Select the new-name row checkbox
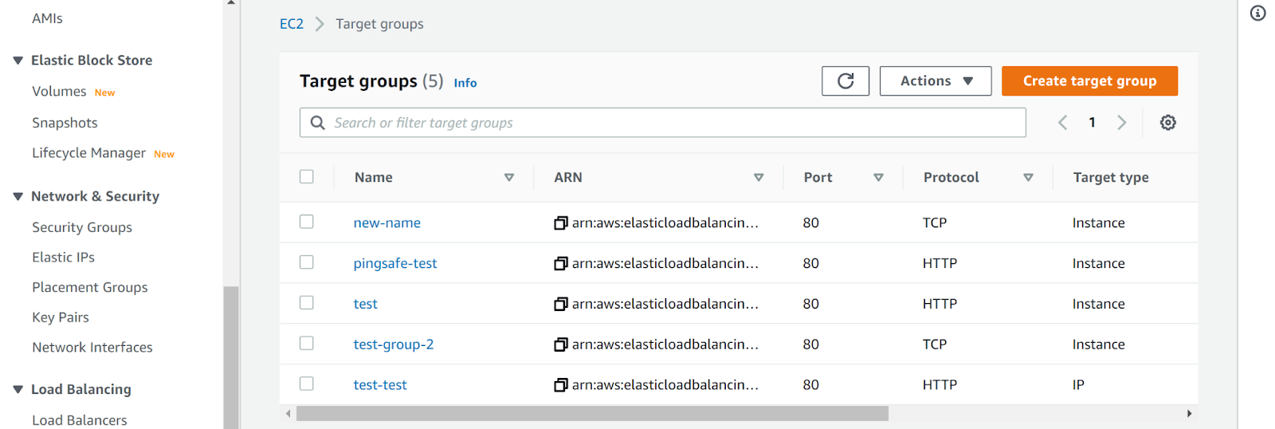The height and width of the screenshot is (429, 1275). (x=307, y=222)
